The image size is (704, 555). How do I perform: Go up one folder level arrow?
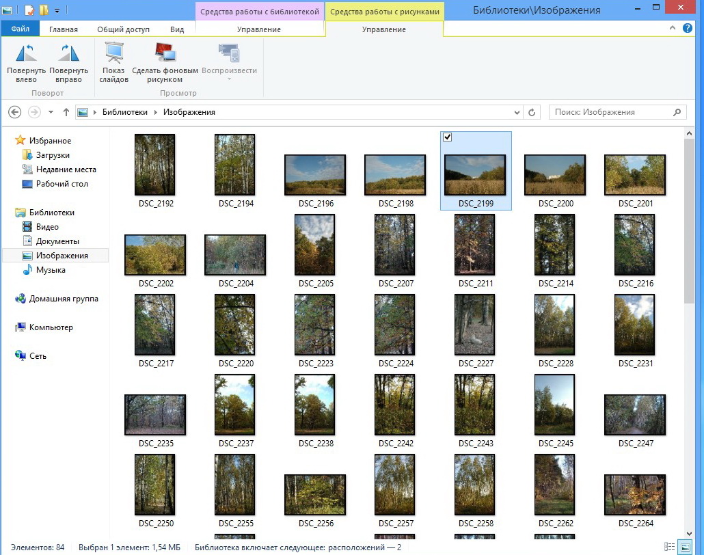(x=66, y=112)
